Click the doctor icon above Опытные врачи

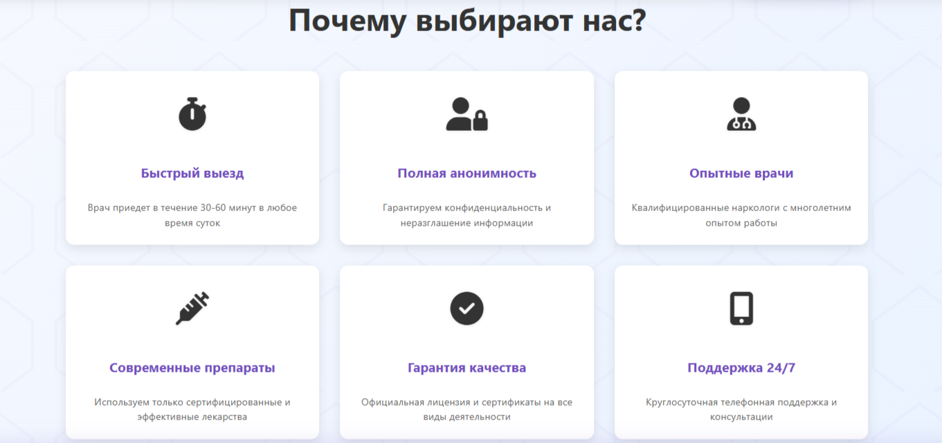click(x=741, y=114)
